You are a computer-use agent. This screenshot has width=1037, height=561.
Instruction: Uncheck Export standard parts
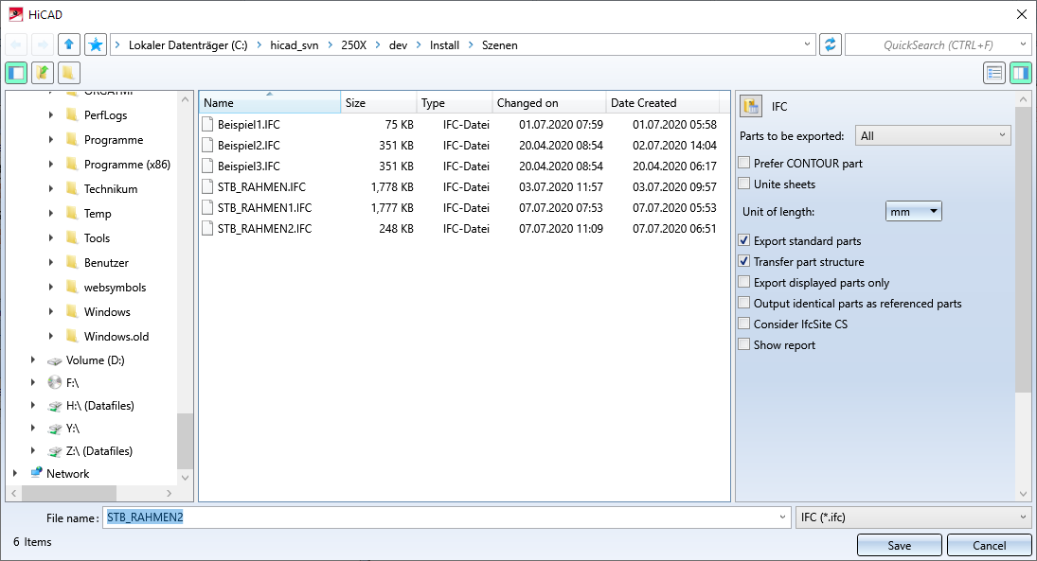pos(744,241)
